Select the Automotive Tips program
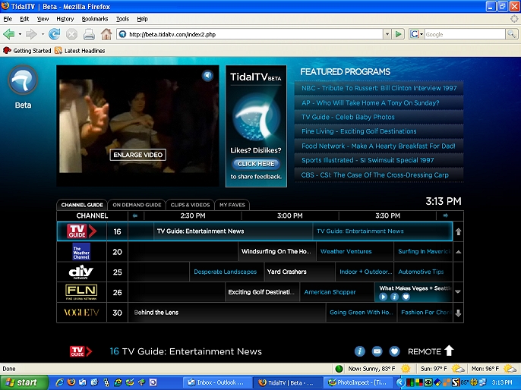The height and width of the screenshot is (390, 521). 423,272
